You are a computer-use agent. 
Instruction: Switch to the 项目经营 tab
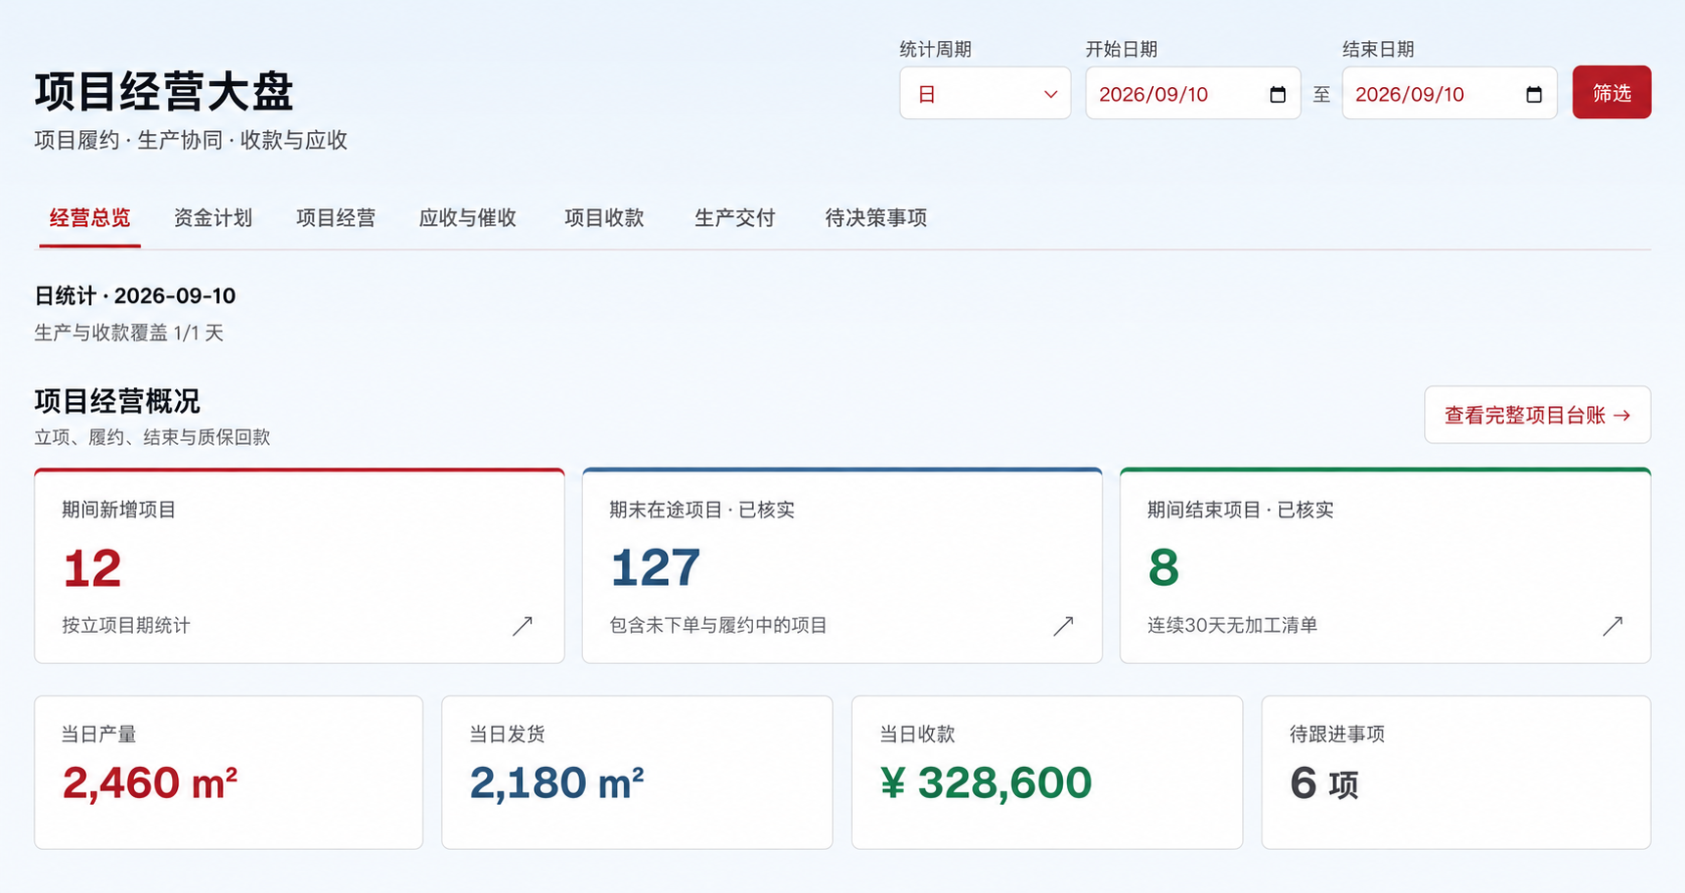point(335,218)
